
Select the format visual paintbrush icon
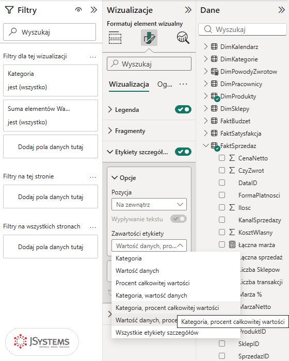click(149, 38)
